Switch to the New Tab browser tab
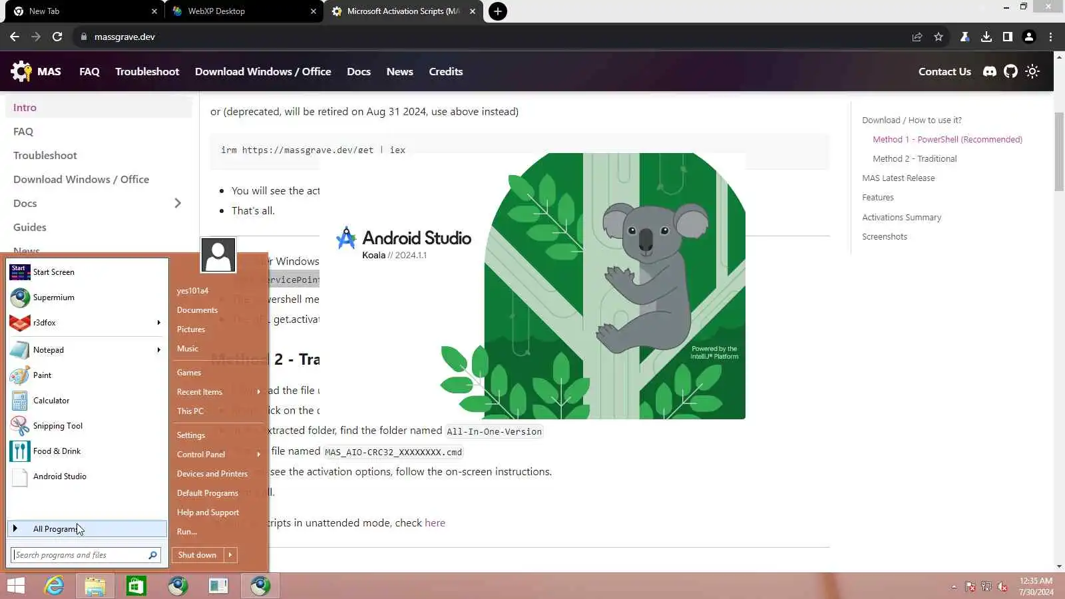 pos(83,11)
